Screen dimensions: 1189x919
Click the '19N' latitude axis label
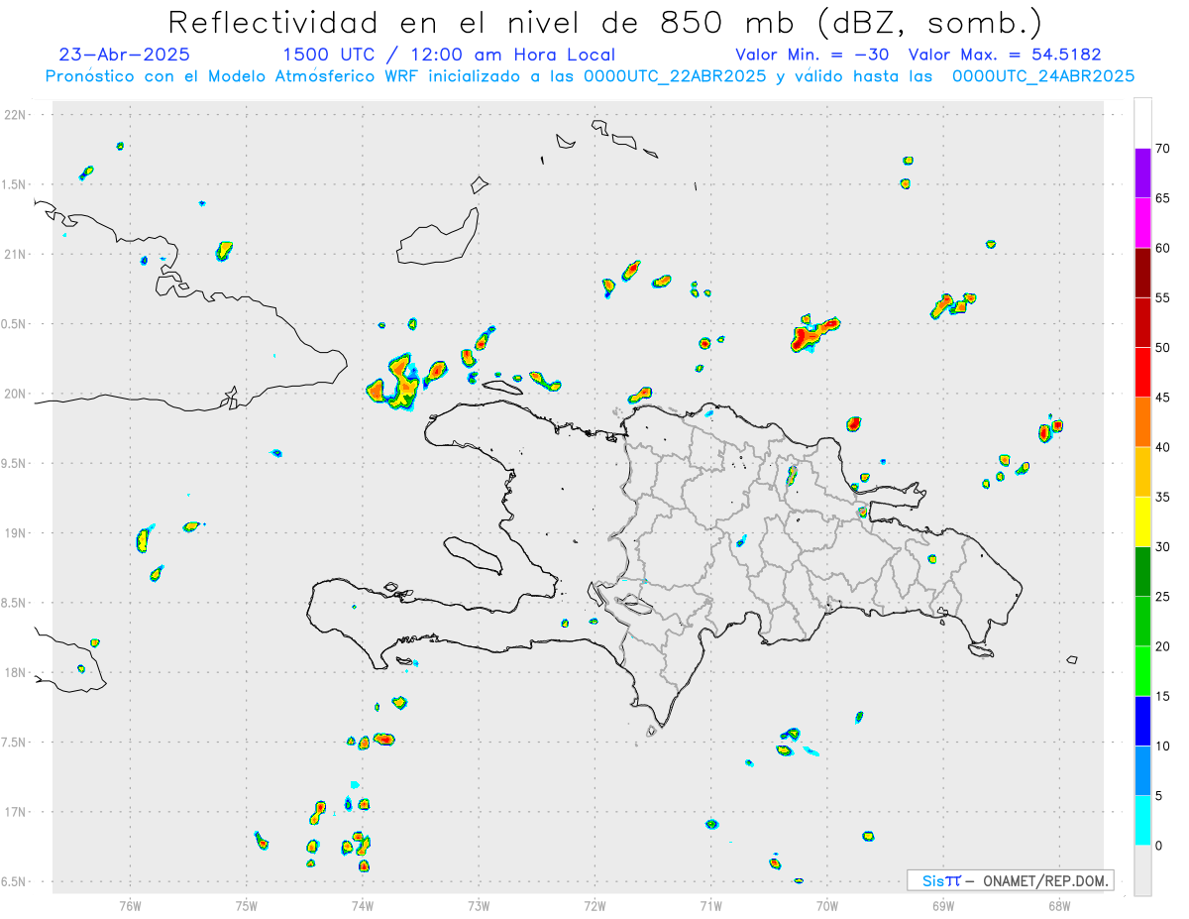tap(16, 533)
